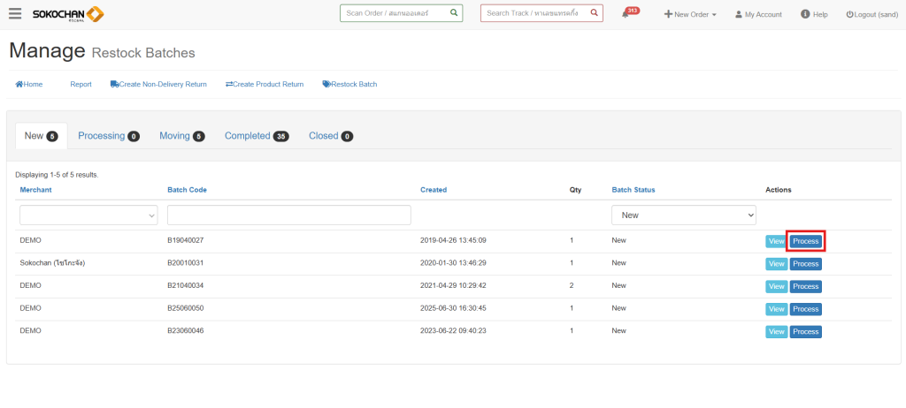Sort table by Created column header

(x=434, y=190)
